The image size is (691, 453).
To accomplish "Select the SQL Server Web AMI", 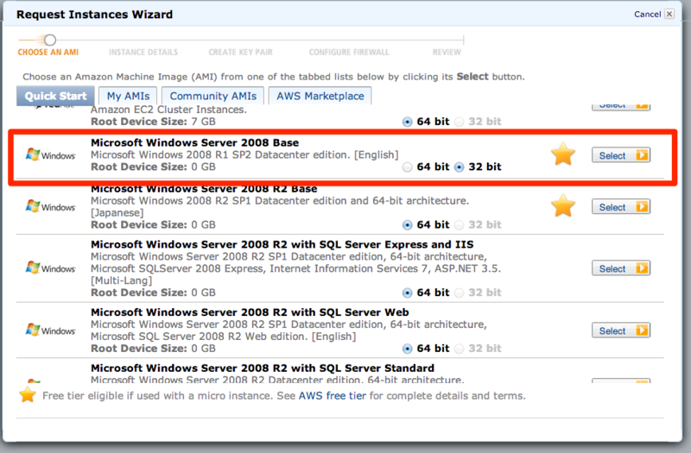I will tap(621, 330).
